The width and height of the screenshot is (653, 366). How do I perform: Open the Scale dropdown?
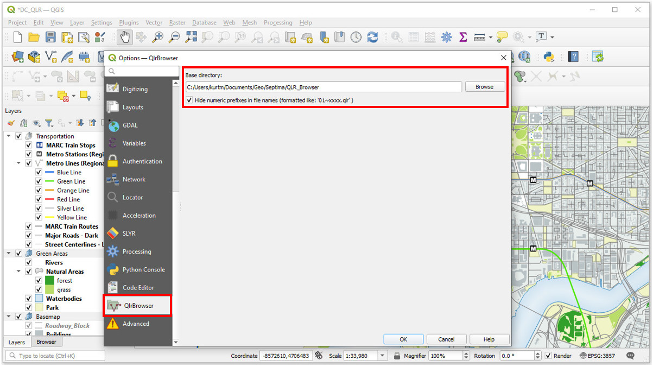click(x=383, y=356)
